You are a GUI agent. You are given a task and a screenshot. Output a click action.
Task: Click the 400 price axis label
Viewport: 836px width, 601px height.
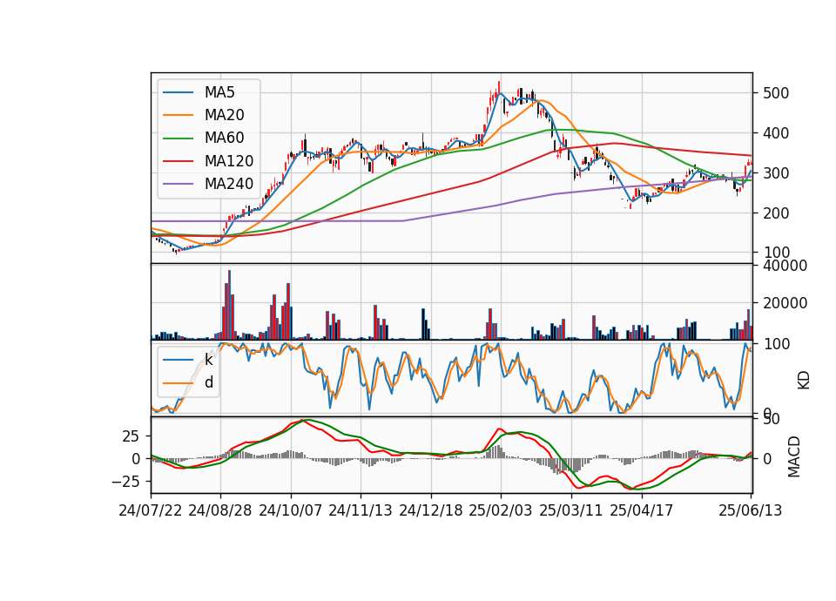(776, 133)
